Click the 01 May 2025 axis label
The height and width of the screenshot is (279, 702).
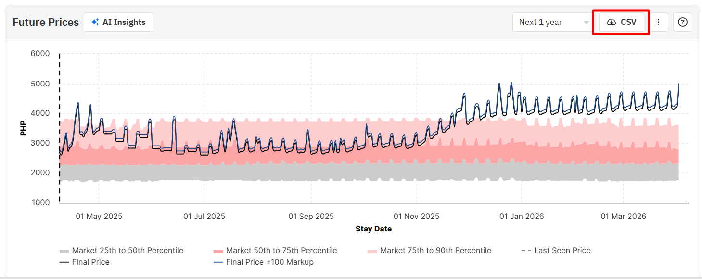99,216
